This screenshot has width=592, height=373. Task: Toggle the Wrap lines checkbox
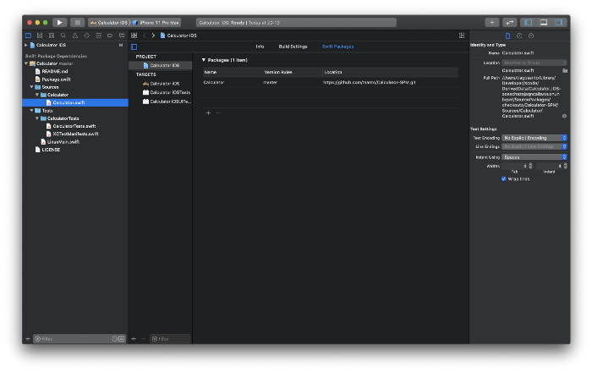click(x=504, y=178)
